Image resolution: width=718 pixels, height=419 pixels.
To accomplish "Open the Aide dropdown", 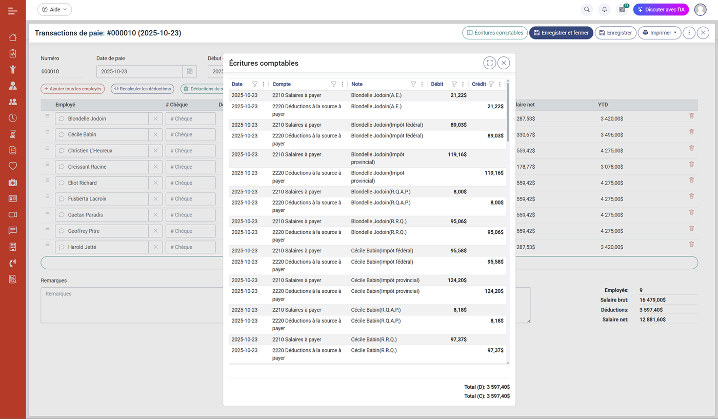I will [54, 9].
